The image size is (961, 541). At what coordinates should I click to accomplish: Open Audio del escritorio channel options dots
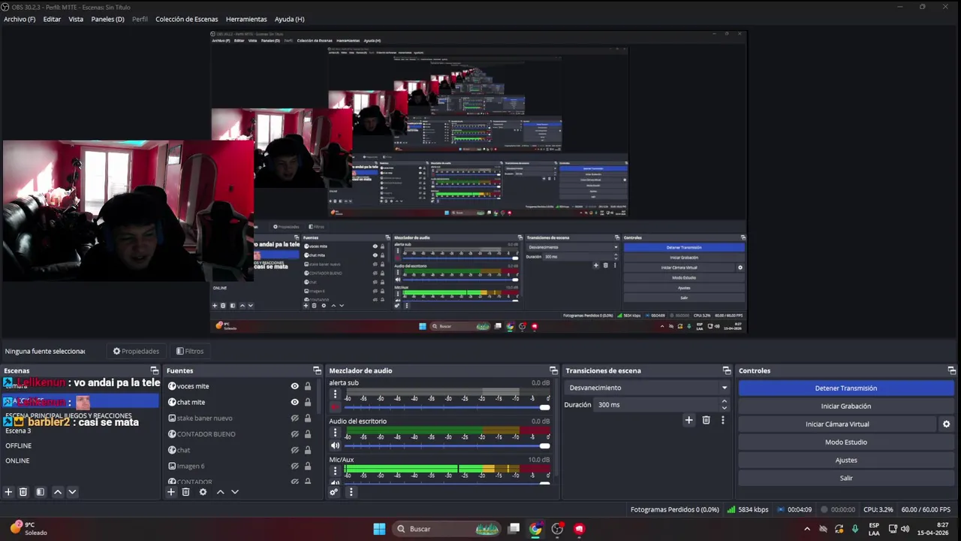(x=335, y=433)
